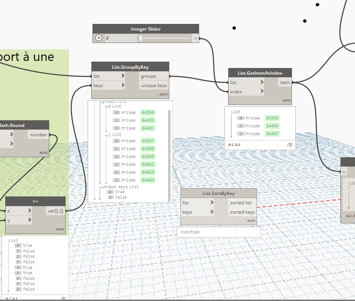Click element ID 64400 in the GetItemAtIndex preview

(272, 126)
